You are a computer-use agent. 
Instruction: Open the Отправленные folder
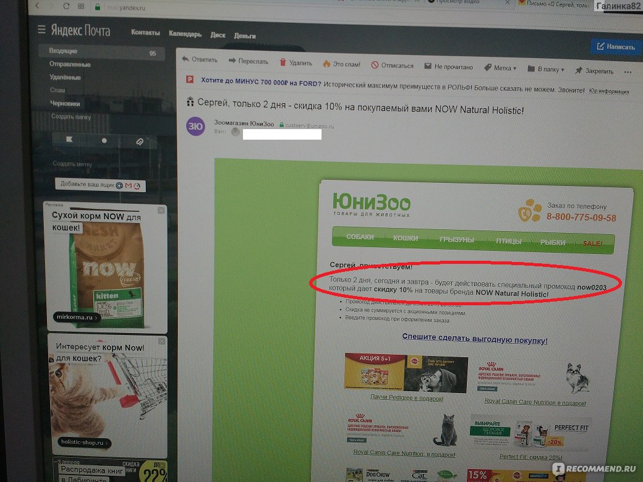pos(70,64)
